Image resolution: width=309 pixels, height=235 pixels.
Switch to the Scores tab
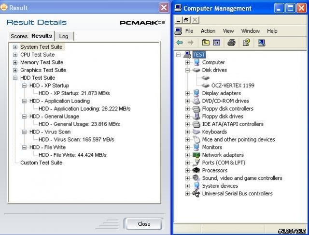(19, 36)
